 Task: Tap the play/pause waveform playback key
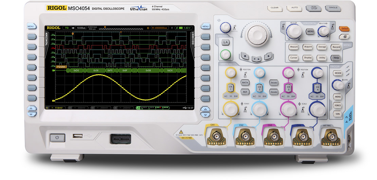coord(256,59)
